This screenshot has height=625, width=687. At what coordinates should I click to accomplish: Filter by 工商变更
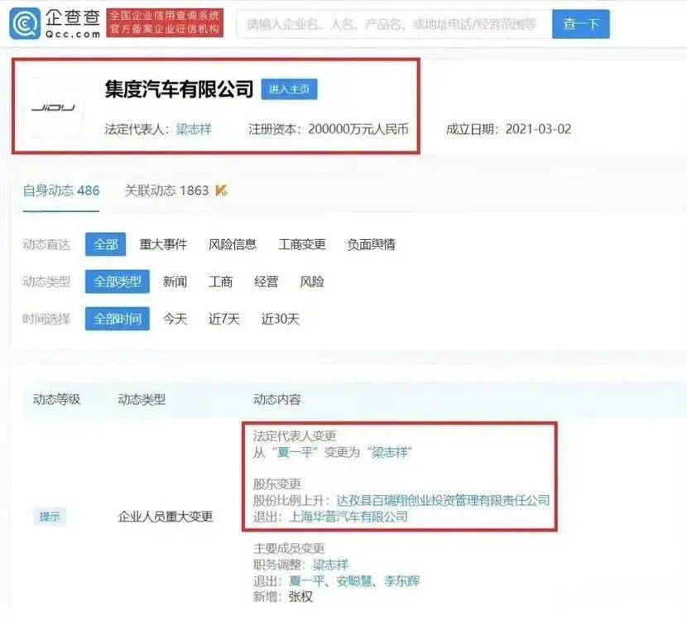[302, 244]
